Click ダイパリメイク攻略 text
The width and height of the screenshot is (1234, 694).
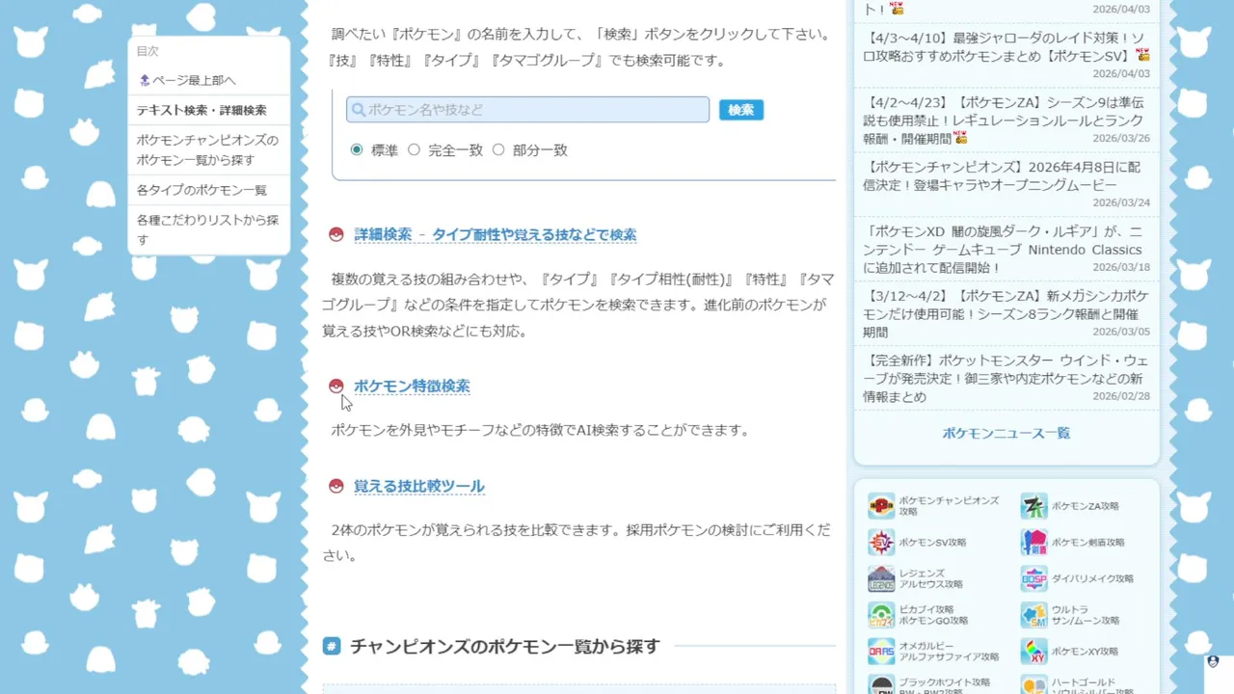coord(1093,579)
